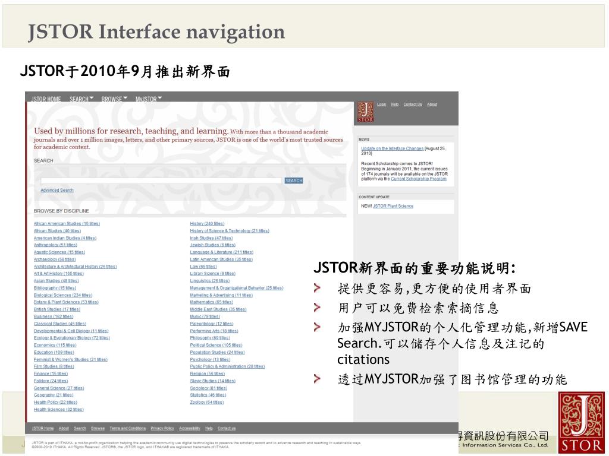Browse African Studies (40 titles)

[57, 231]
